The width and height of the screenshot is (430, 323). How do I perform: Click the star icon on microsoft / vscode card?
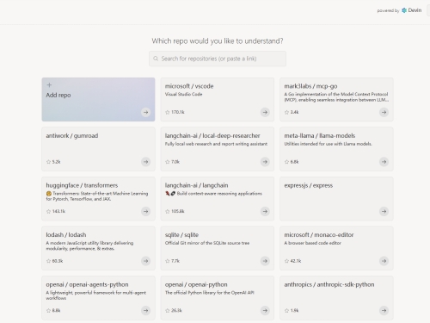point(168,112)
